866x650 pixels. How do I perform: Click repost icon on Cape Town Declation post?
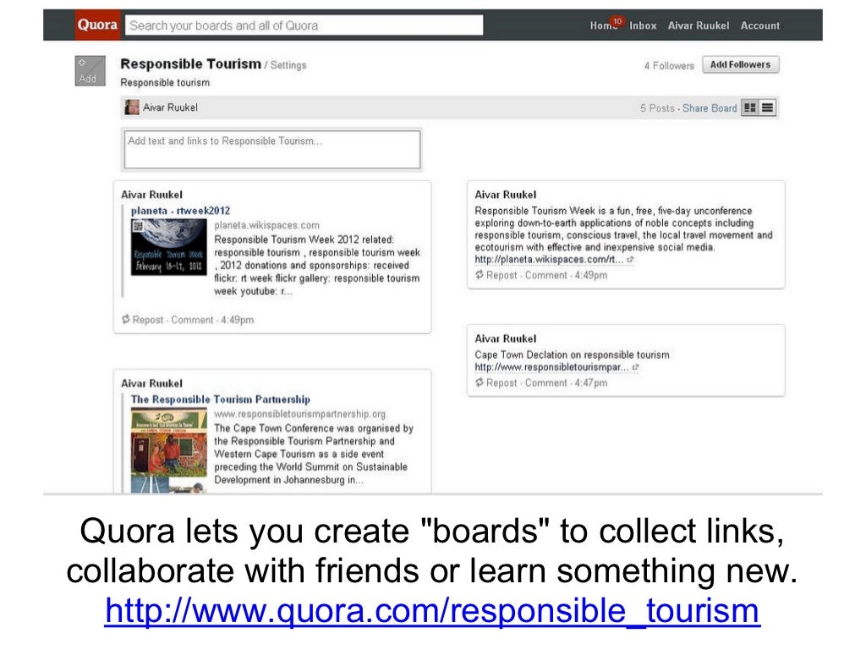480,383
